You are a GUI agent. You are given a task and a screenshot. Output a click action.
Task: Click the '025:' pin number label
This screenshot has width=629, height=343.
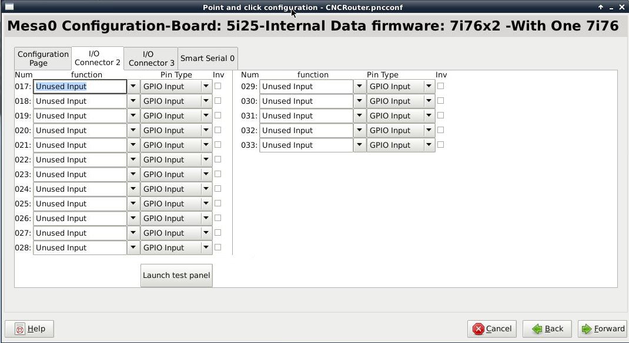pyautogui.click(x=23, y=203)
